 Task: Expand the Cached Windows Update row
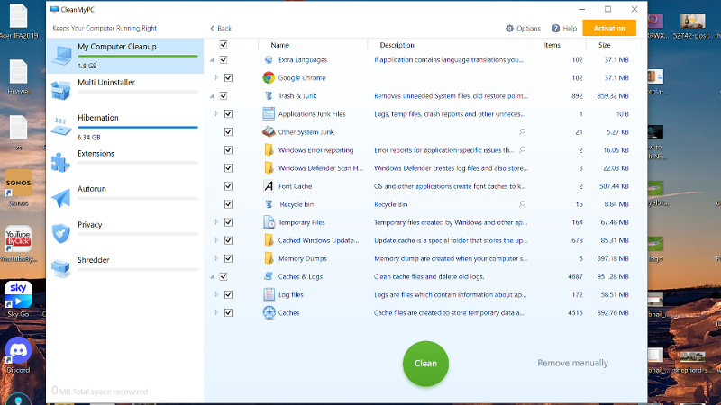click(x=216, y=240)
